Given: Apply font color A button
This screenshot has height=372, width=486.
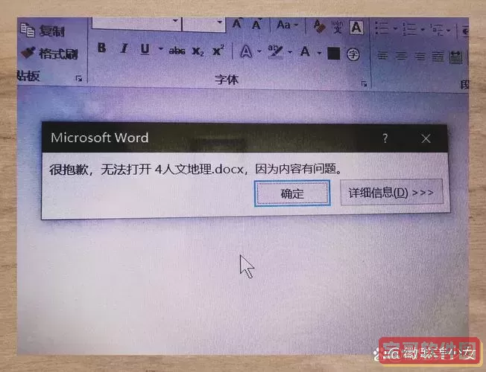Looking at the screenshot, I should coord(305,51).
